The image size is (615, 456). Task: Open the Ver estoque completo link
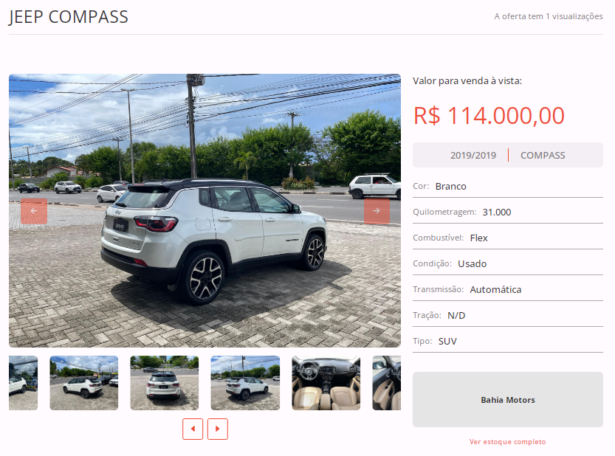507,442
